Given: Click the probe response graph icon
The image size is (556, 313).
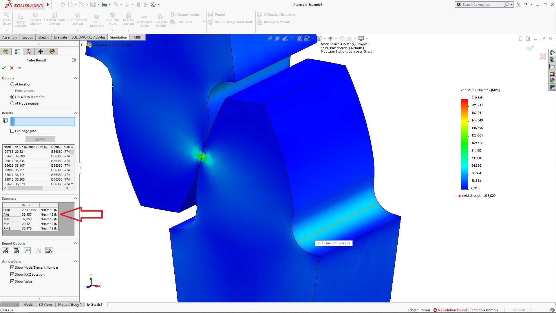Looking at the screenshot, I should point(38,251).
